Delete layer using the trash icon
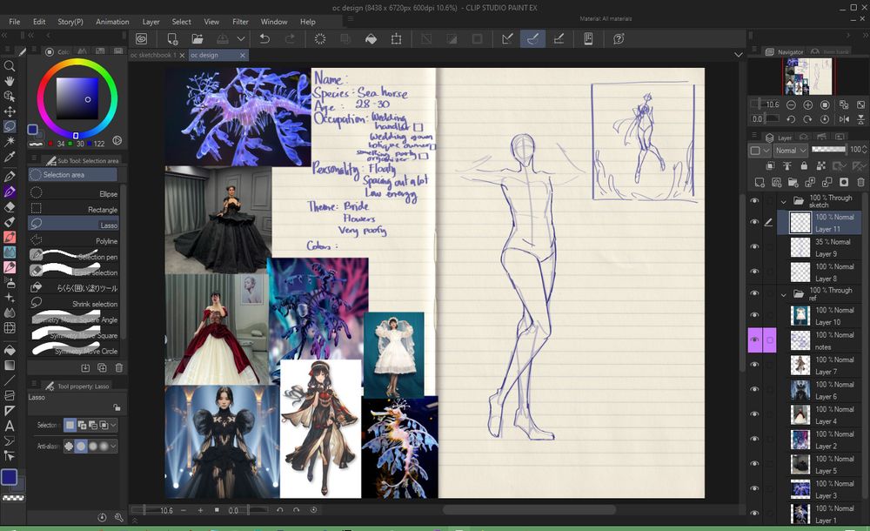Image resolution: width=870 pixels, height=531 pixels. pos(859,183)
